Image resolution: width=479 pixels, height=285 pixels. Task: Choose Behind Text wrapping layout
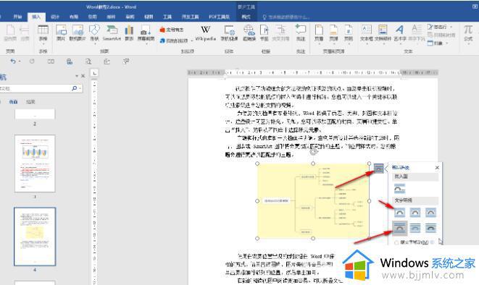[x=415, y=228]
